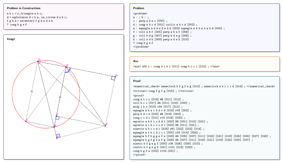Click the equal-length tick mark on segment DC
The image size is (283, 163).
[x=32, y=92]
